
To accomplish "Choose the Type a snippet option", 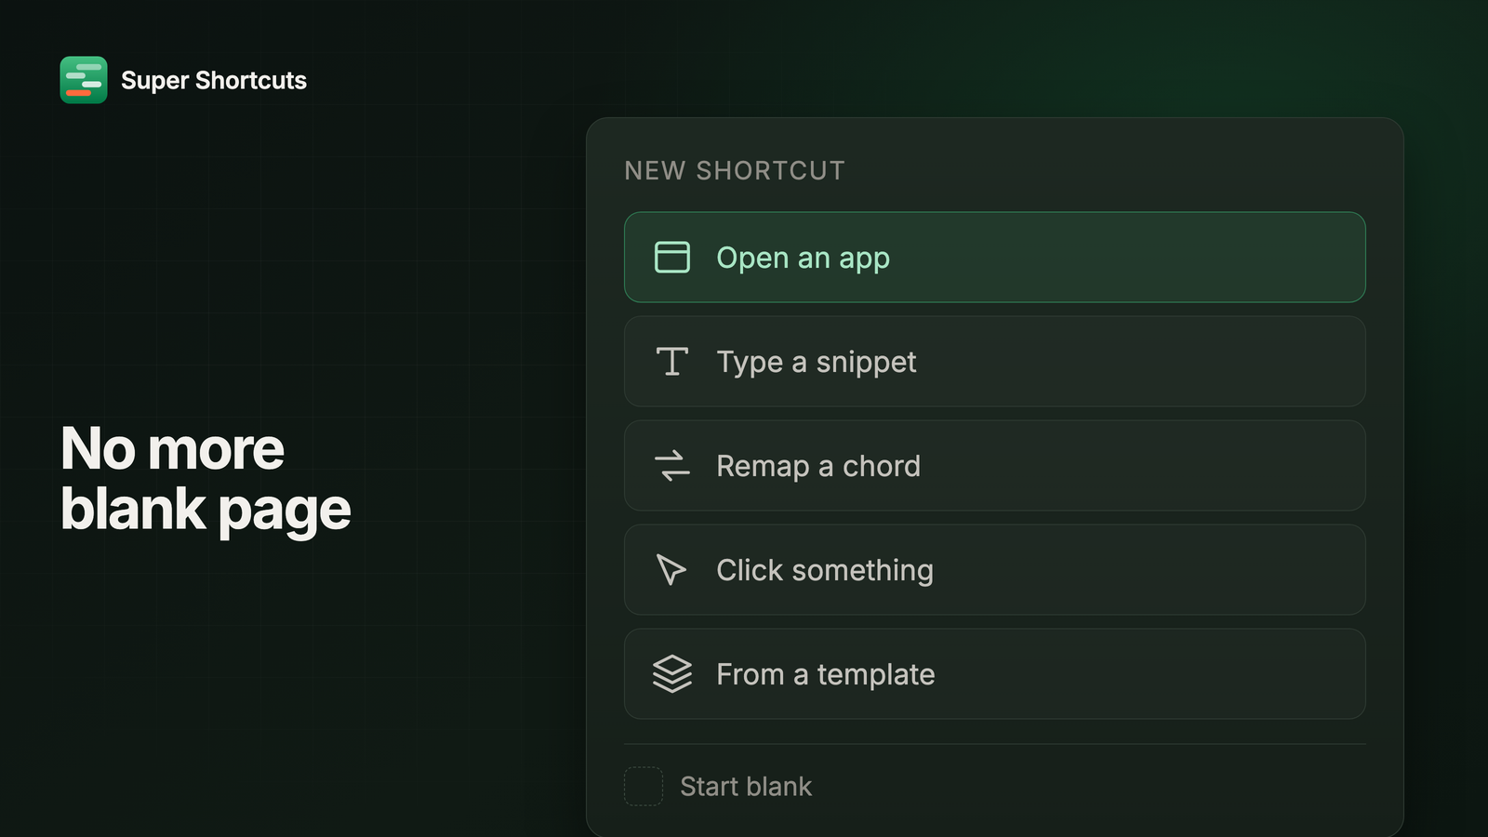I will [x=995, y=362].
